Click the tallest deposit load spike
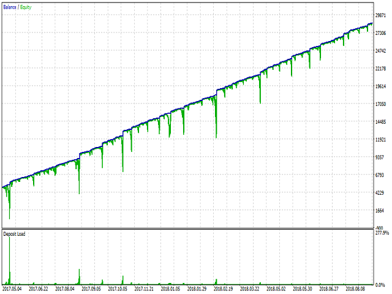This screenshot has height=294, width=392. [x=10, y=257]
